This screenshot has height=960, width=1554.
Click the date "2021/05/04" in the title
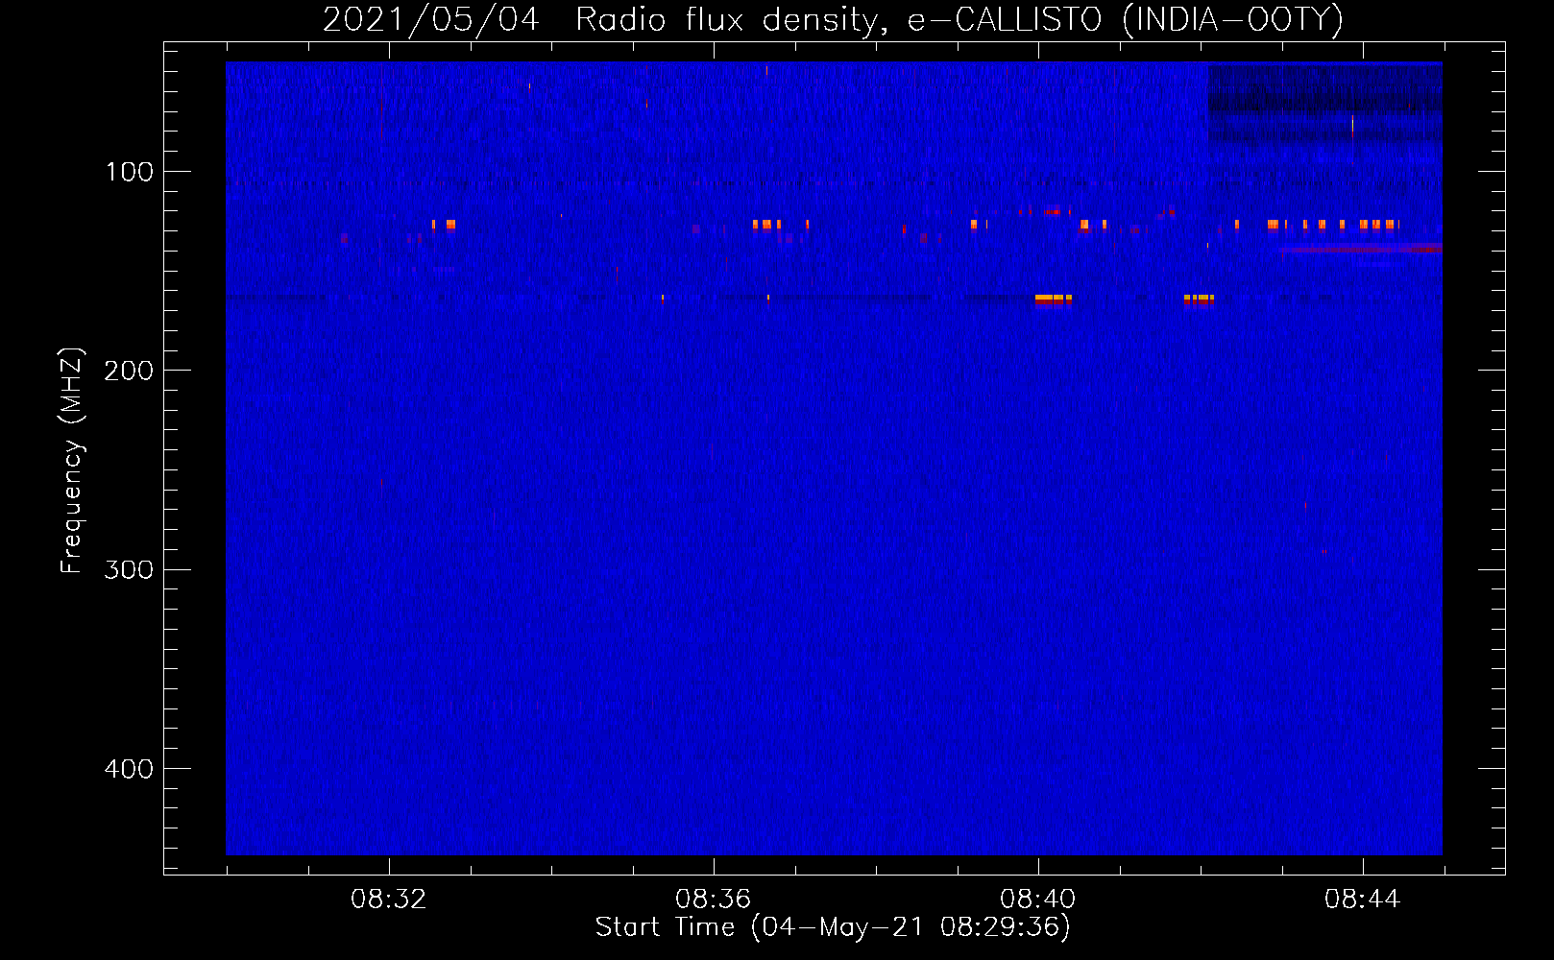click(430, 19)
